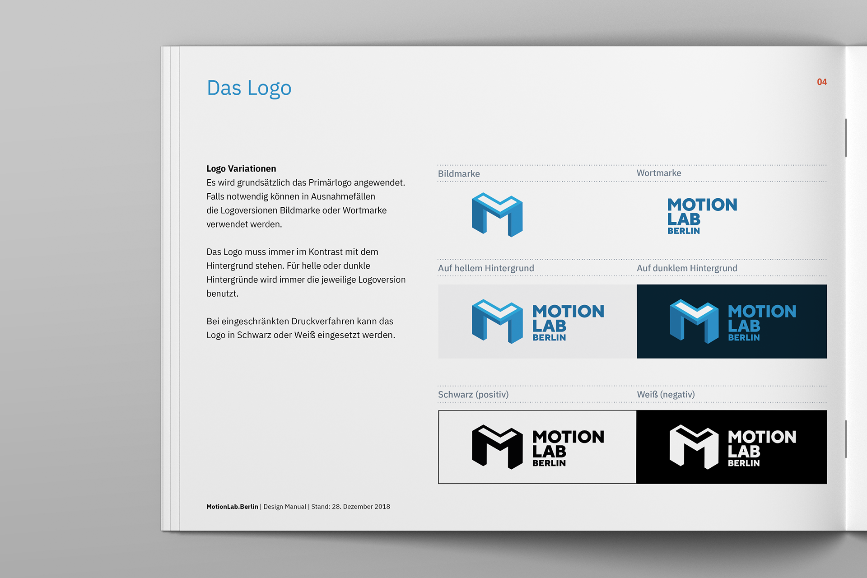Click the Motion Lab Berlin Wortmarke text logo
Viewport: 867px width, 578px height.
pos(702,216)
